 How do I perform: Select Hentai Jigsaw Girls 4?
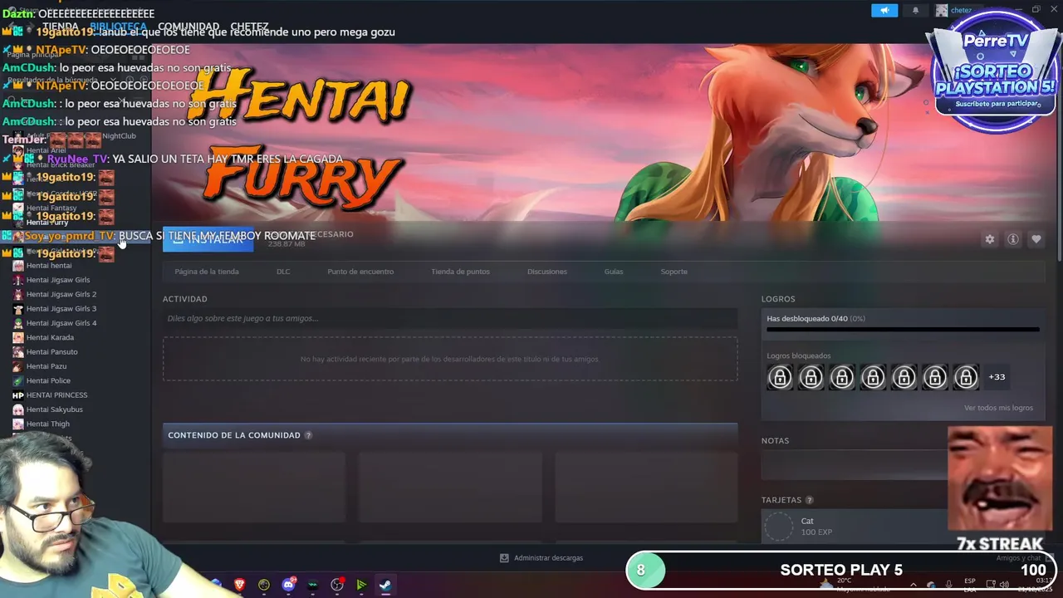[x=61, y=323]
